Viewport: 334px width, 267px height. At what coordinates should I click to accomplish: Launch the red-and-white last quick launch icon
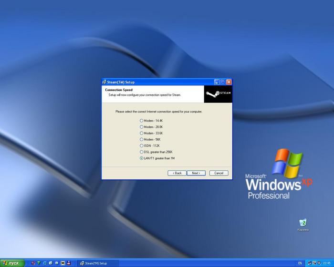(x=69, y=263)
